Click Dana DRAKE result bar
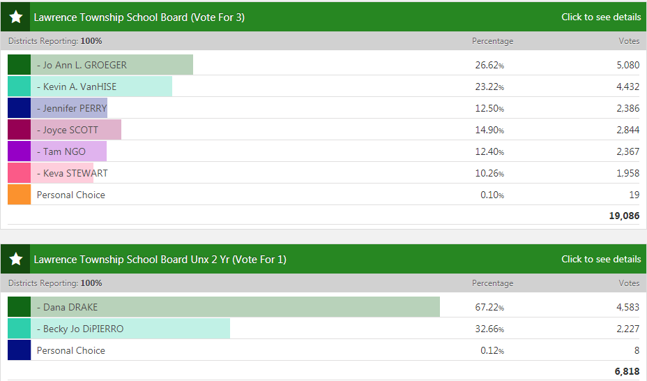 click(279, 307)
